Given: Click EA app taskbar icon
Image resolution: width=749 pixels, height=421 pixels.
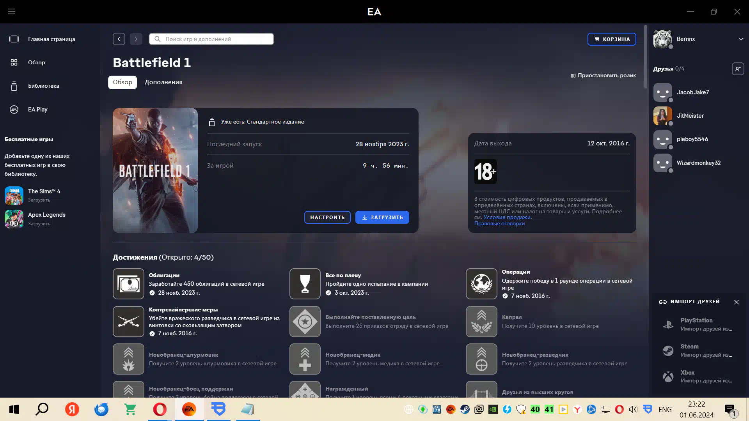Looking at the screenshot, I should [x=189, y=409].
